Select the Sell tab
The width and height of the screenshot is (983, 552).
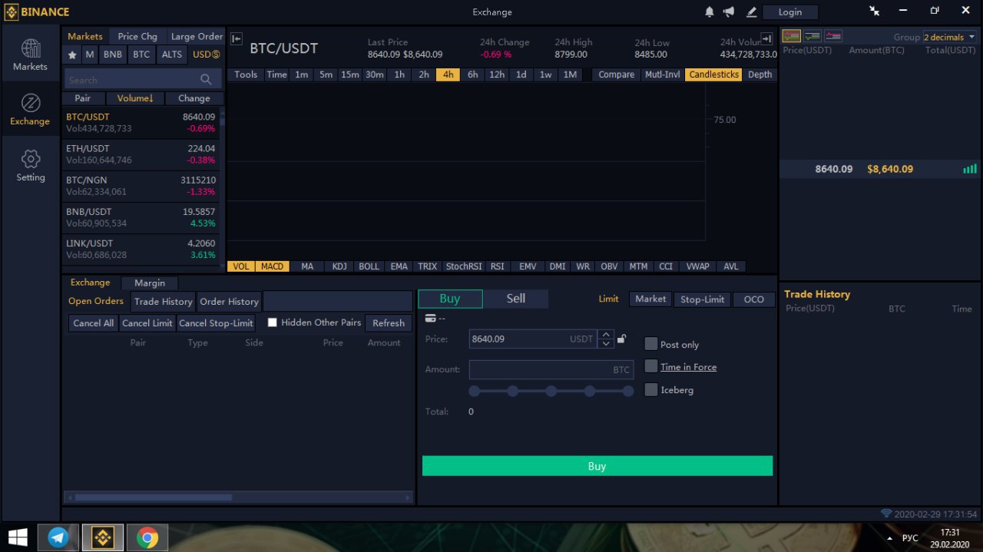(x=516, y=299)
